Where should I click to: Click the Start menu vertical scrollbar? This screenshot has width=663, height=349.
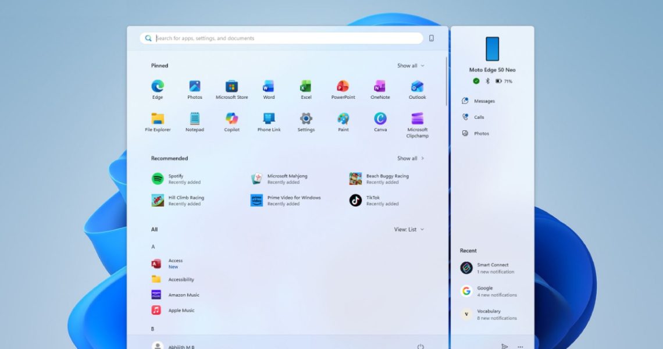[446, 81]
